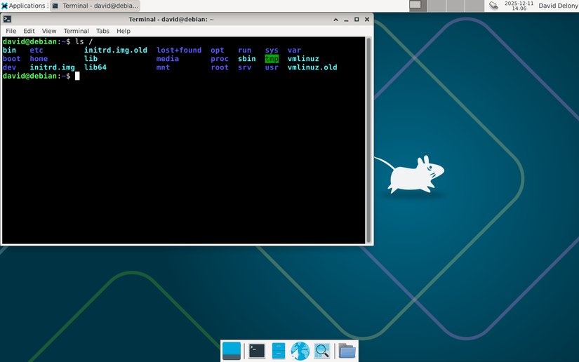Open the File menu
The image size is (579, 362).
[11, 31]
